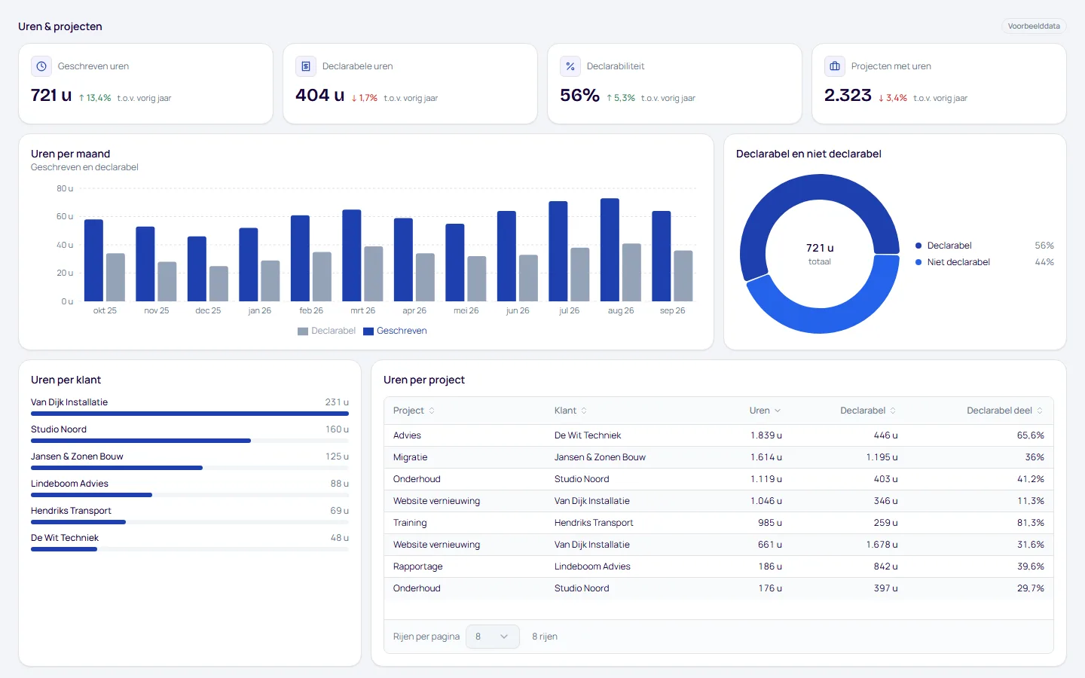Screen dimensions: 1085x678
Task: Click the lighter Niet declarabel donut segment
Action: point(829,319)
